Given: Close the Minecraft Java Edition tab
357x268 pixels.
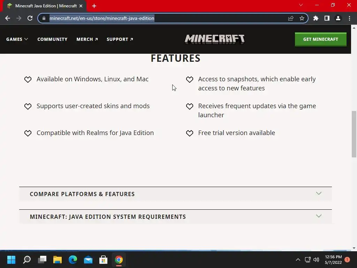Looking at the screenshot, I should 81,6.
